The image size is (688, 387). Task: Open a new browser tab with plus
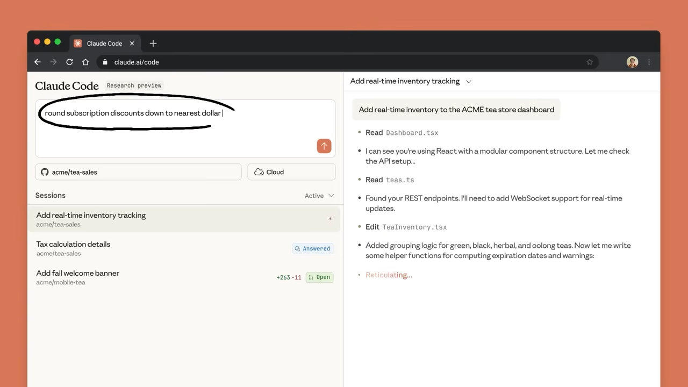(x=153, y=44)
